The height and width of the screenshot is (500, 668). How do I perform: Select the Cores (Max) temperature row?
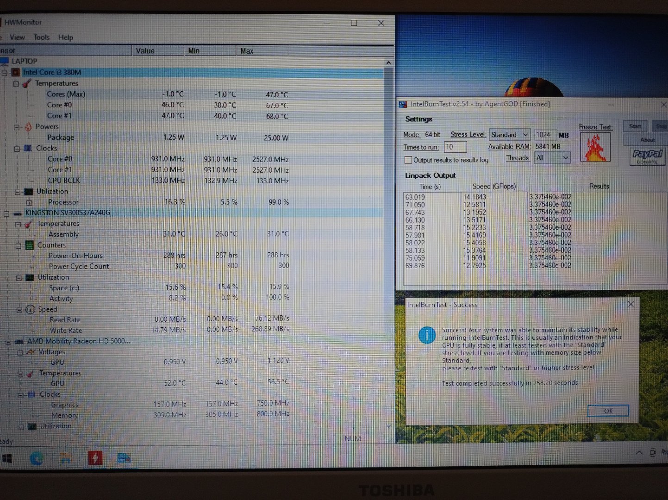(x=192, y=94)
